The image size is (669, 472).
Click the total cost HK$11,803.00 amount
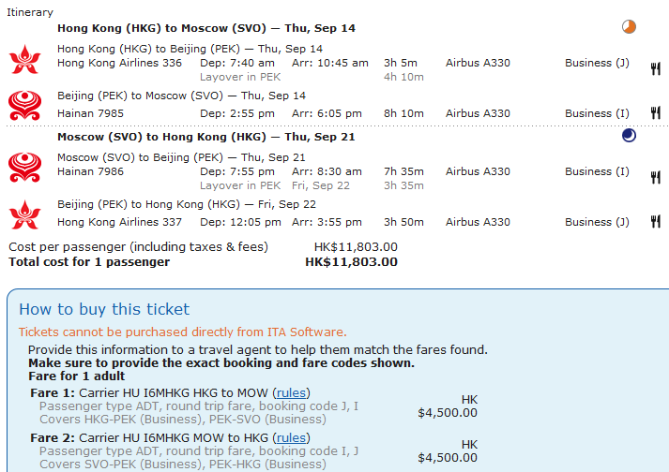[x=351, y=262]
